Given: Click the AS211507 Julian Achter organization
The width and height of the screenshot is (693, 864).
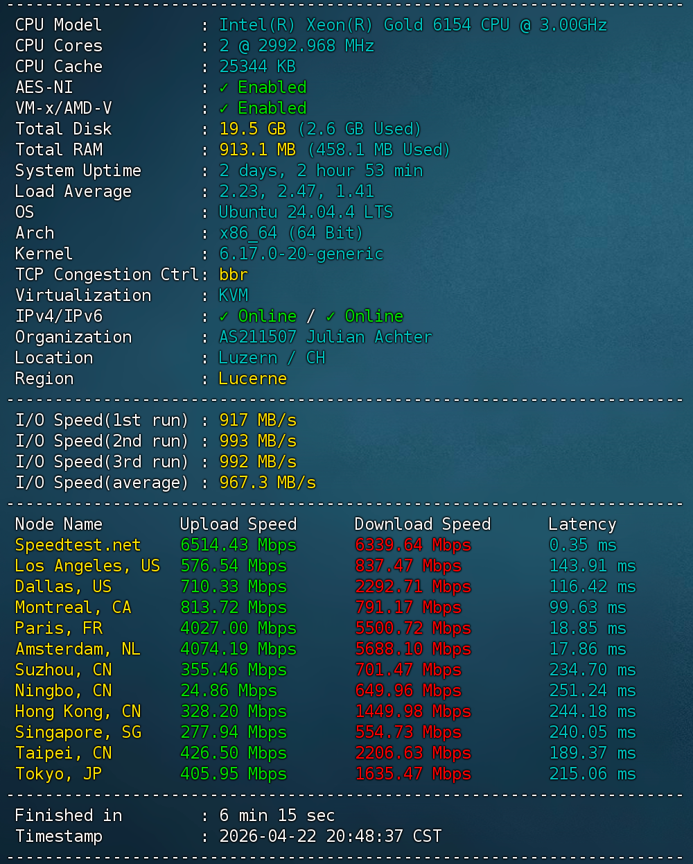Looking at the screenshot, I should click(325, 337).
